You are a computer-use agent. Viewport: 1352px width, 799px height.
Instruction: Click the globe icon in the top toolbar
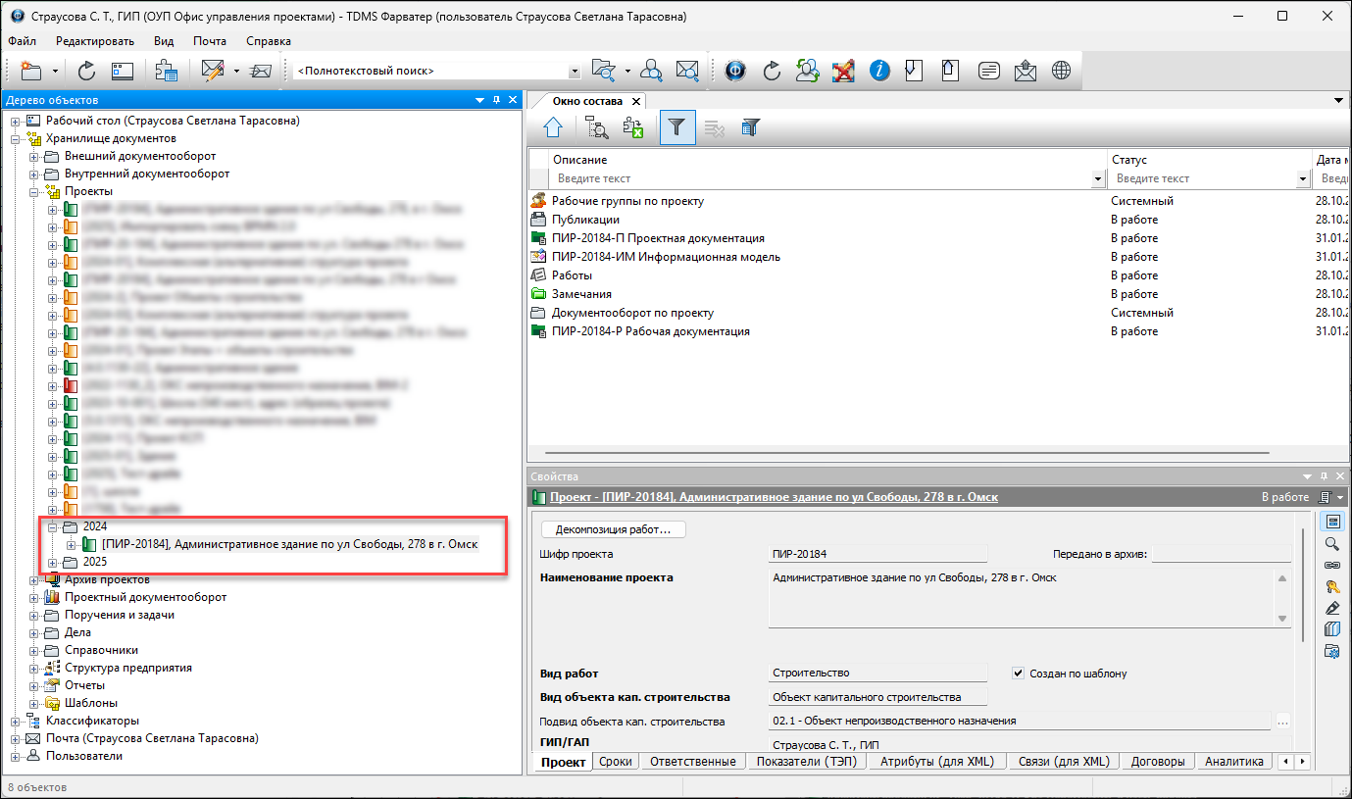[1060, 71]
